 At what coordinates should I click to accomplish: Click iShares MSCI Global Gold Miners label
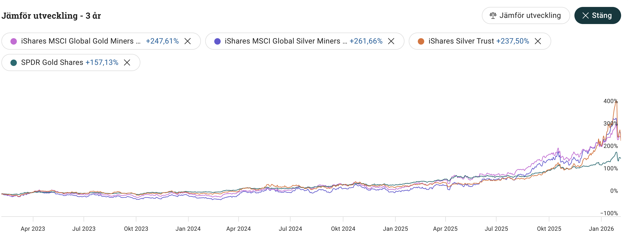pos(80,41)
